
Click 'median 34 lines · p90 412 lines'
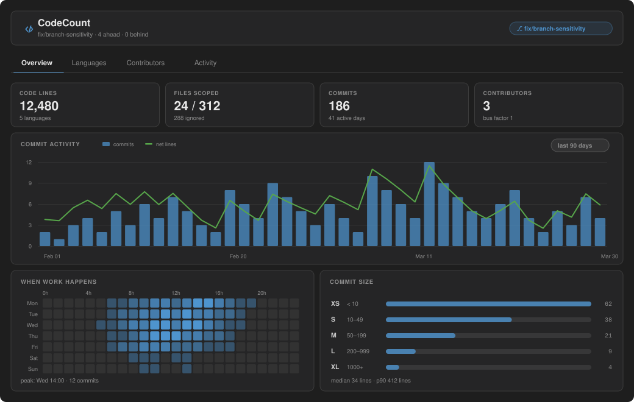tap(371, 381)
